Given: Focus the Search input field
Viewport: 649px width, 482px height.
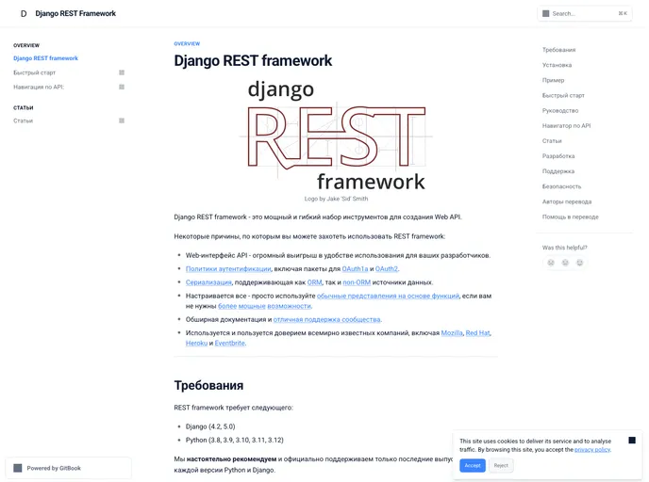Looking at the screenshot, I should 585,13.
